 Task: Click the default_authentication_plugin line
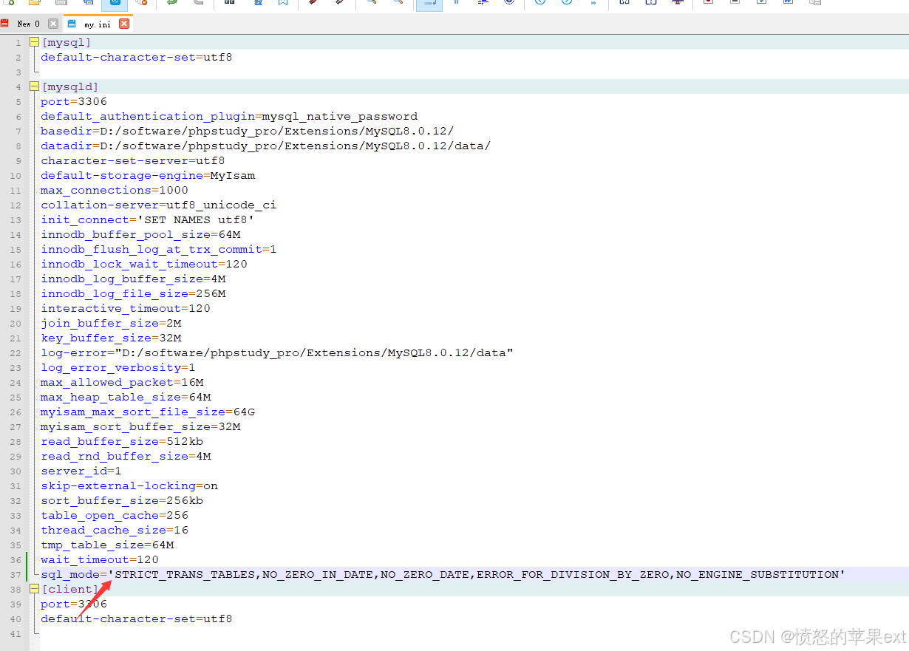click(x=229, y=116)
